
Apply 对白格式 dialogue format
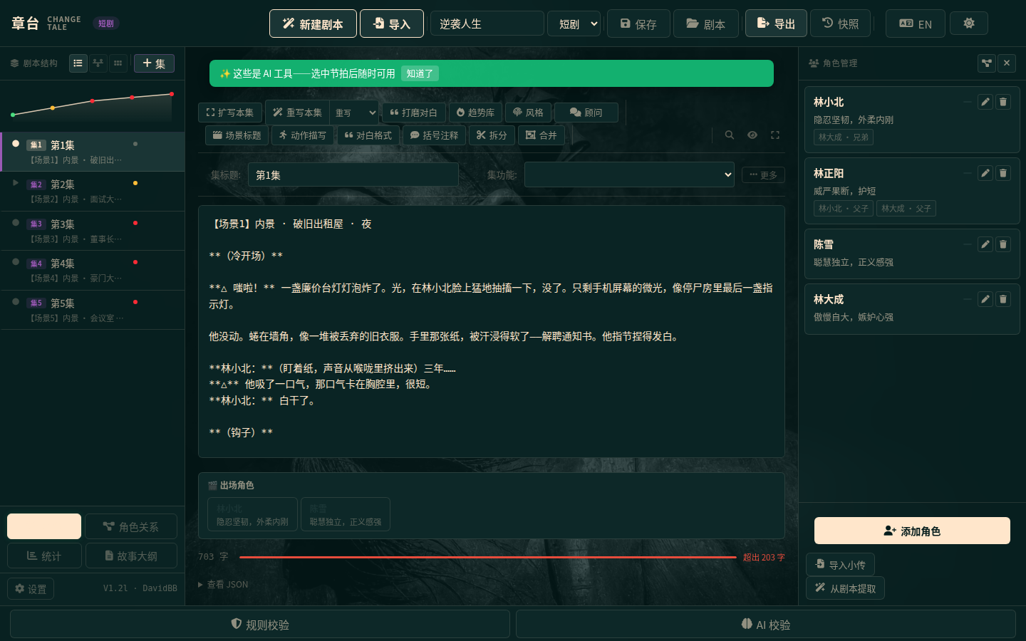click(368, 135)
